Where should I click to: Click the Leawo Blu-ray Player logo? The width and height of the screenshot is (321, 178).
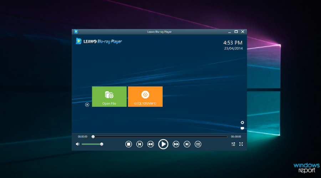[x=99, y=41]
